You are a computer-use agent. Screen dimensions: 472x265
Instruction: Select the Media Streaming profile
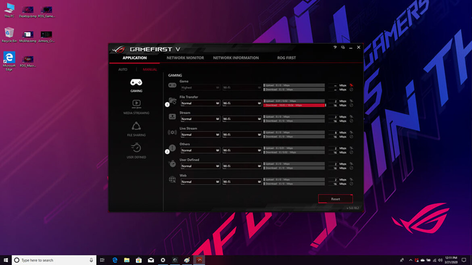point(136,107)
